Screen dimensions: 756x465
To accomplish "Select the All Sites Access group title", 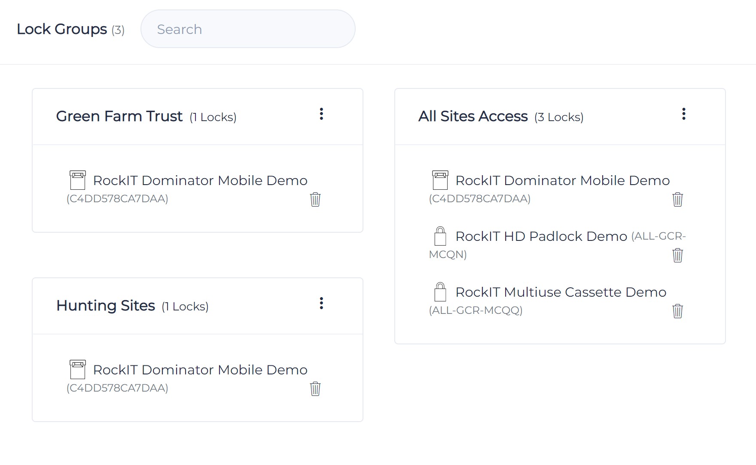I will [x=473, y=116].
